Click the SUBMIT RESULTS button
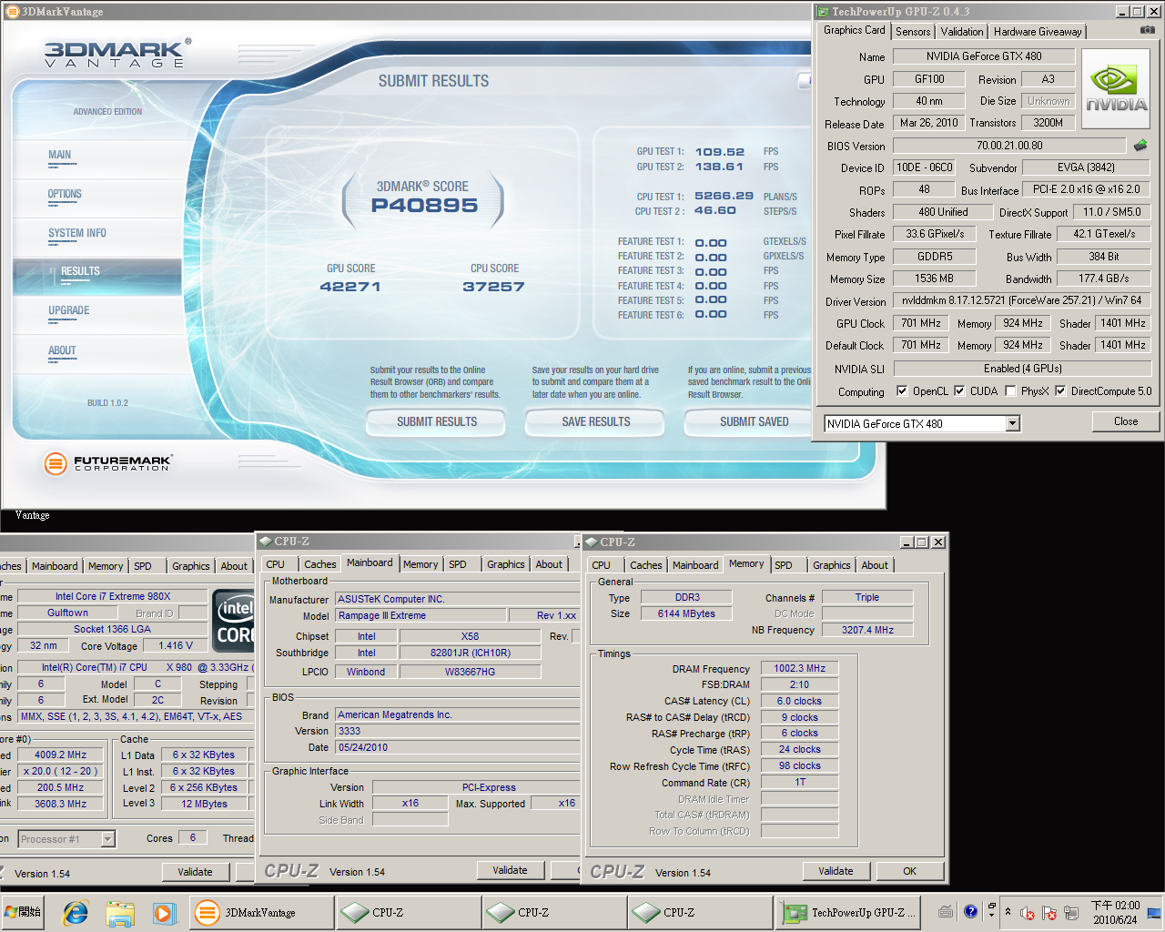 coord(437,421)
